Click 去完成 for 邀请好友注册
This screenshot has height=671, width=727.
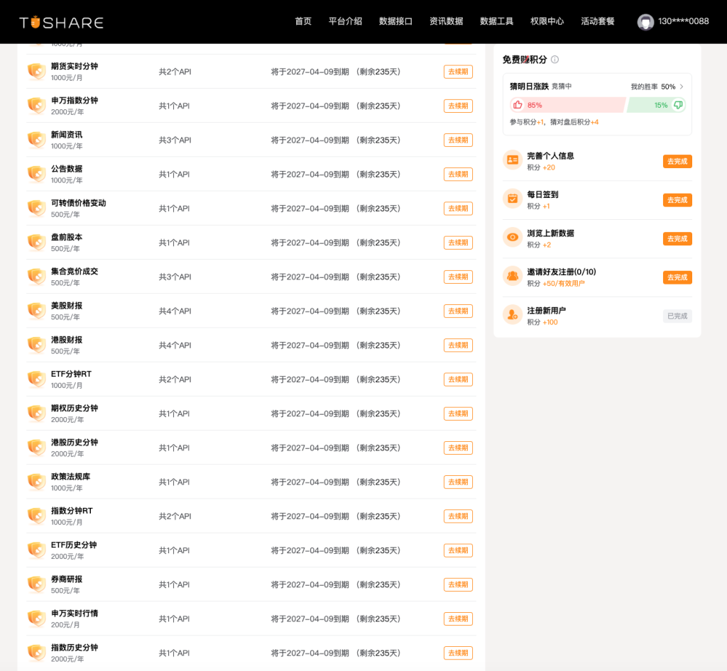coord(677,277)
